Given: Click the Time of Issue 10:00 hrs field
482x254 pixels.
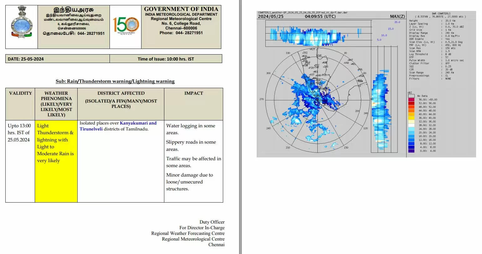Looking at the screenshot, I should 166,59.
